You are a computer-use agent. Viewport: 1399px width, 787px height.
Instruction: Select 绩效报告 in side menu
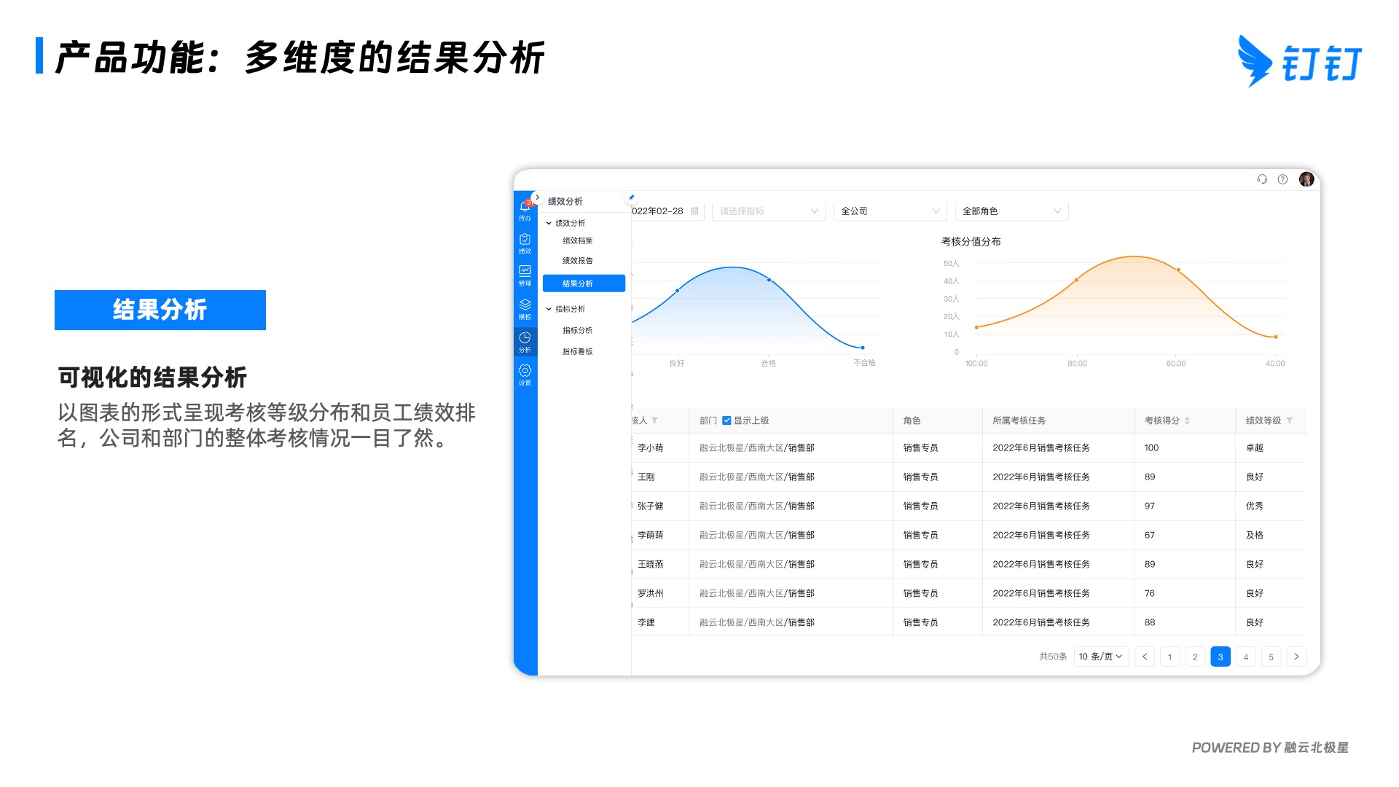(577, 261)
